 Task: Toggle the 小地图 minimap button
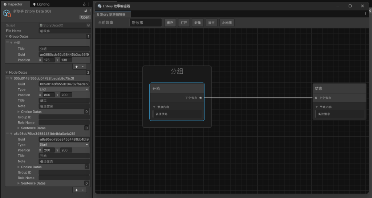coord(227,23)
